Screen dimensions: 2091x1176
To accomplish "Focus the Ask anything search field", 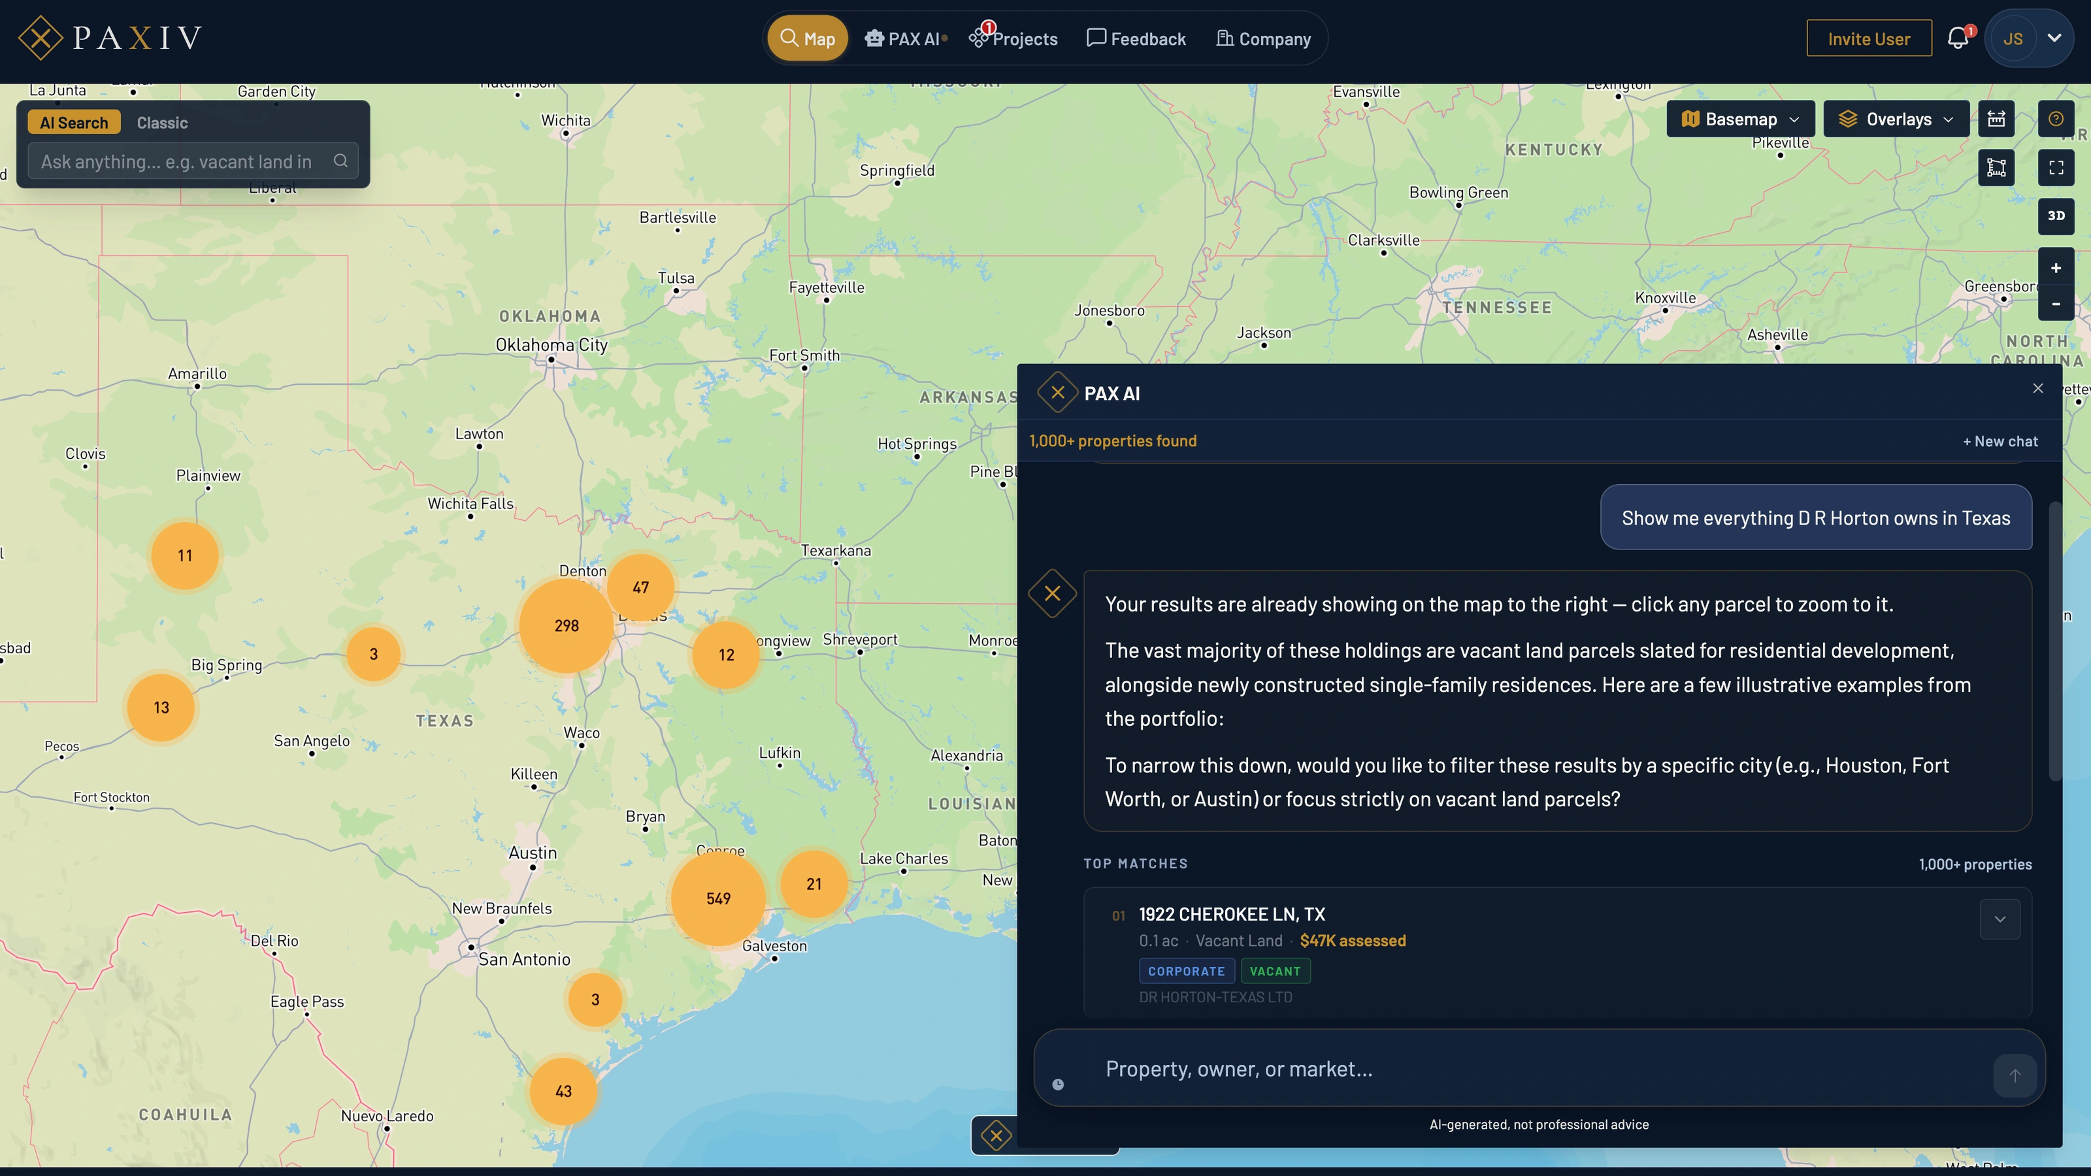I will tap(193, 161).
